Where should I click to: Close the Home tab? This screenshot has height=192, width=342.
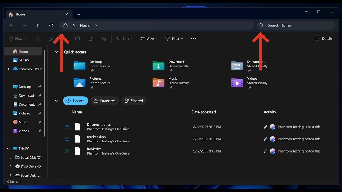point(67,14)
